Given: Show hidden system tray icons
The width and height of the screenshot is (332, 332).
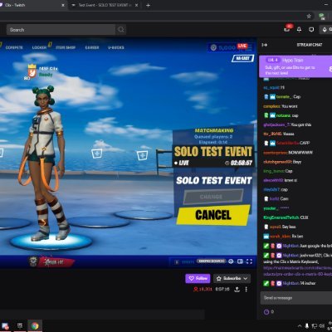Looking at the screenshot, I should click(300, 326).
